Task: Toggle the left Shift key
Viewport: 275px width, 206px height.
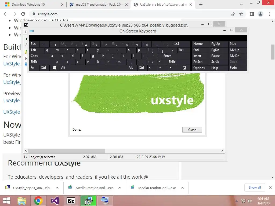Action: click(x=42, y=62)
